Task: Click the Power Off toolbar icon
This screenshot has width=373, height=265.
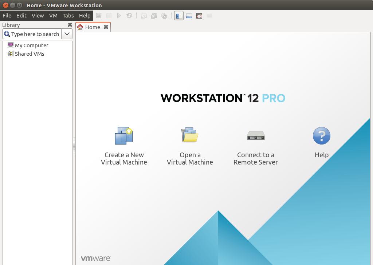Action: click(99, 16)
